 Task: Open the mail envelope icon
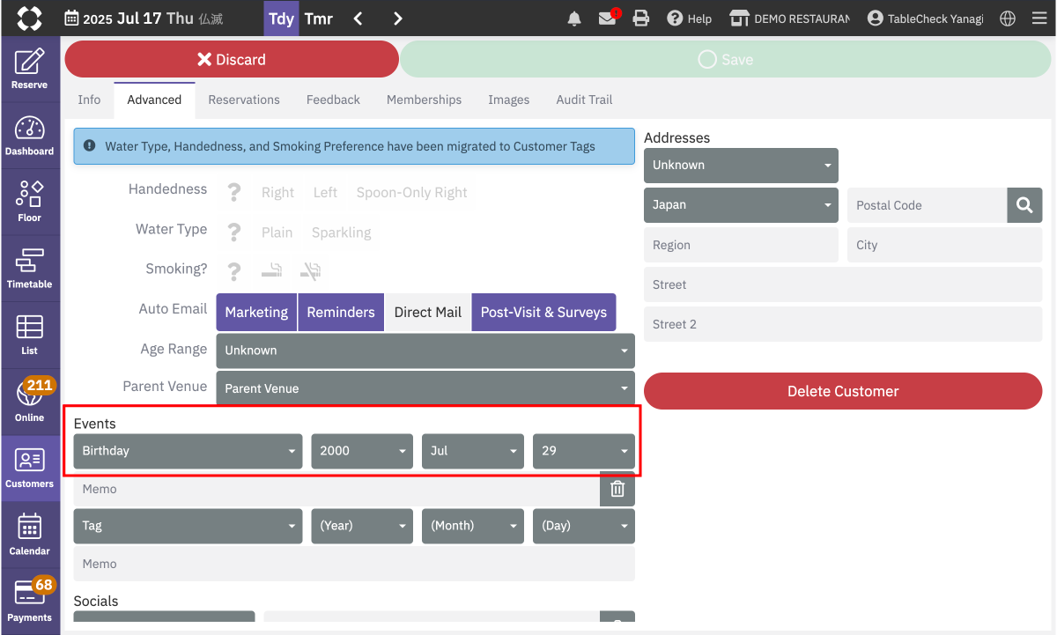point(608,18)
